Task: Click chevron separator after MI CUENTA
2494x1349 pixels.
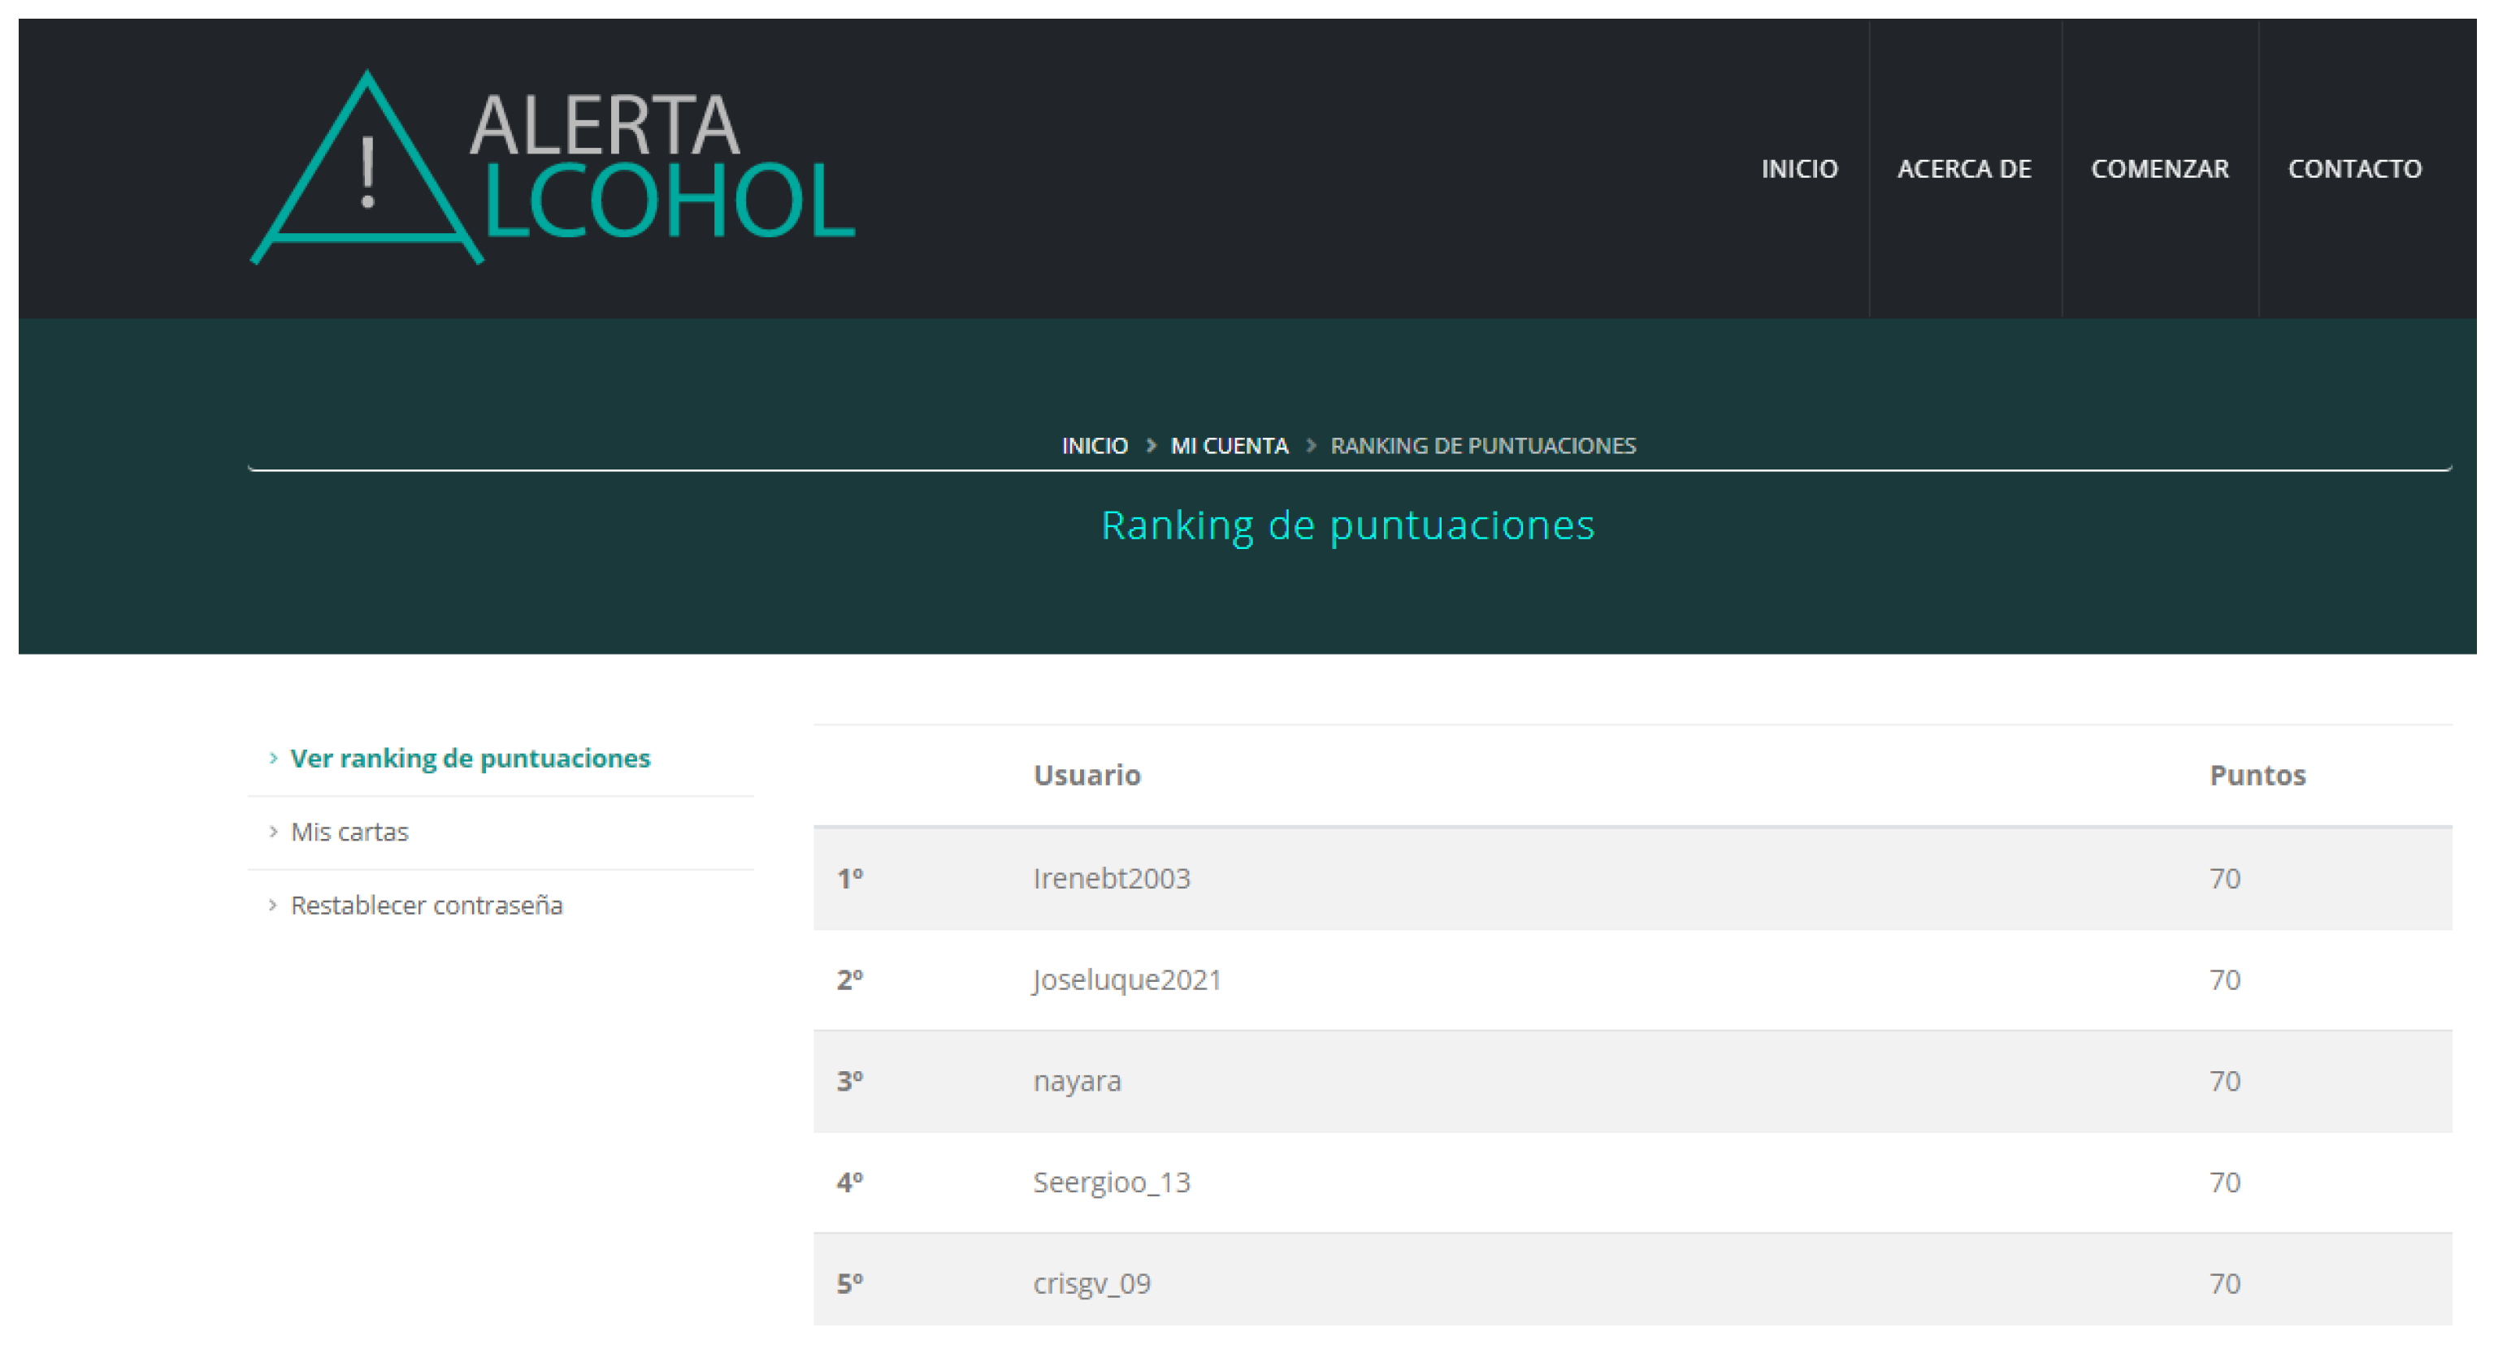Action: 1311,445
